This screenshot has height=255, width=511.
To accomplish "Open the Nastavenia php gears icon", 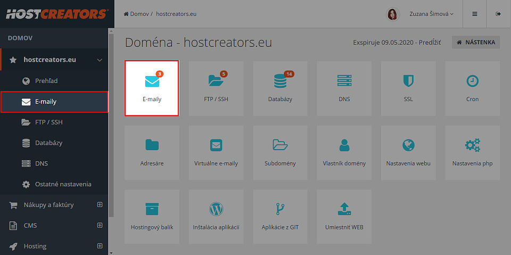I will [x=472, y=145].
